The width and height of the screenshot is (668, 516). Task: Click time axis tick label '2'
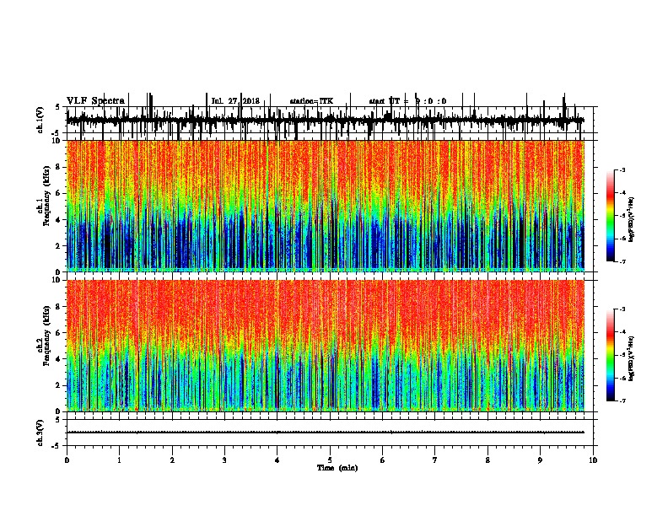click(172, 460)
